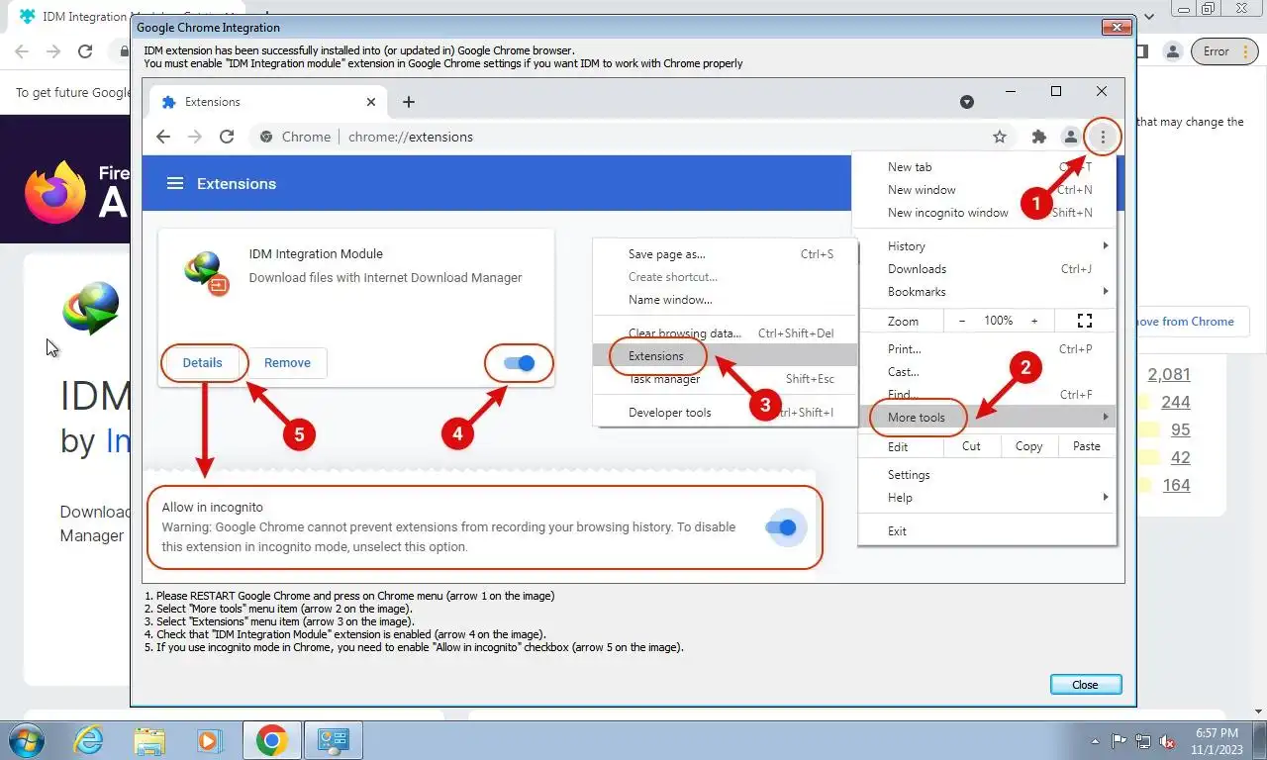Toggle the Allow in incognito switch

(x=781, y=527)
